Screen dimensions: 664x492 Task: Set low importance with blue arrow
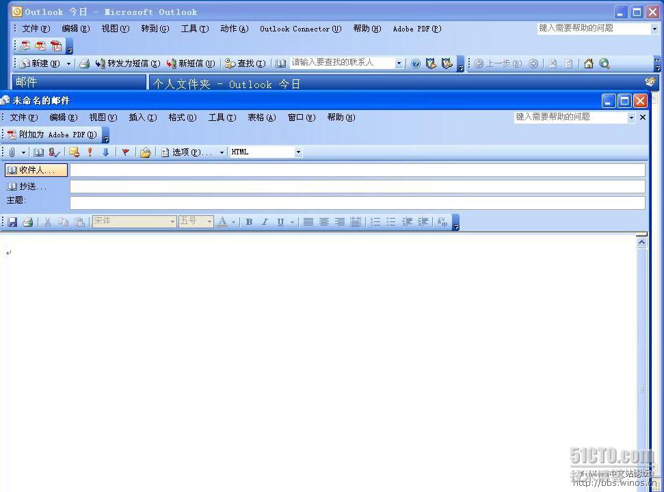tap(106, 152)
